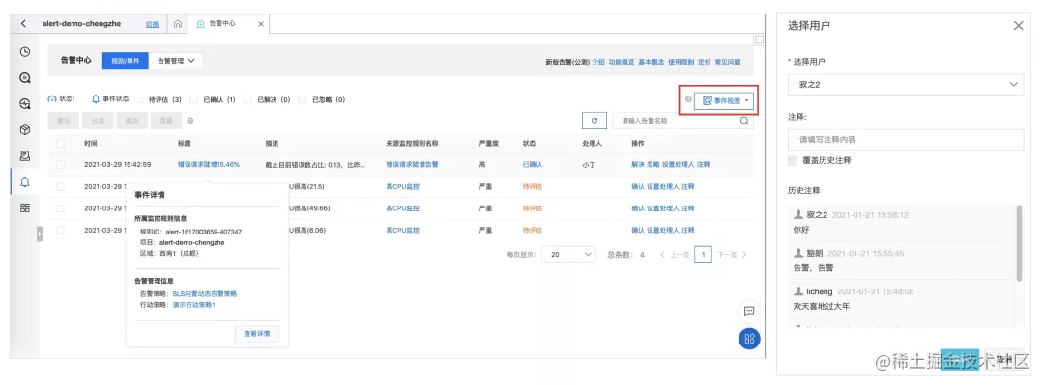This screenshot has width=1044, height=385.
Task: Tick the checkbox of the CPU很高(21.5) row
Action: coord(61,187)
